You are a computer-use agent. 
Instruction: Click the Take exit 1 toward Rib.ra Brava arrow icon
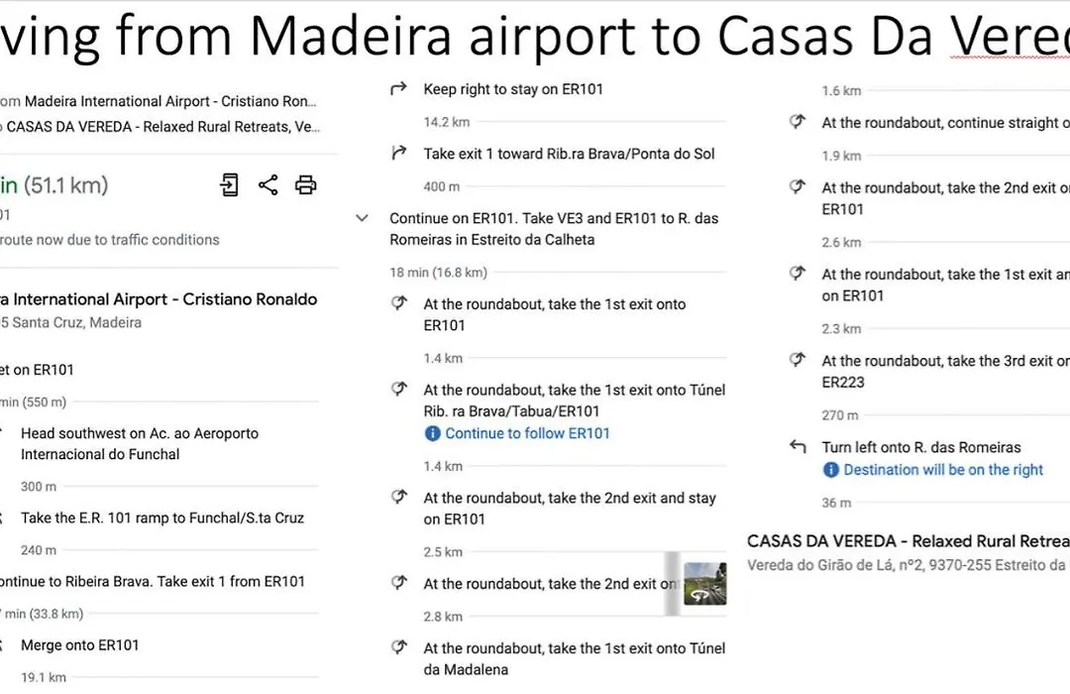398,153
